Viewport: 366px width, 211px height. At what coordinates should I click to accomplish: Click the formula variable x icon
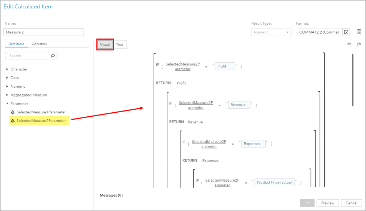pos(359,32)
